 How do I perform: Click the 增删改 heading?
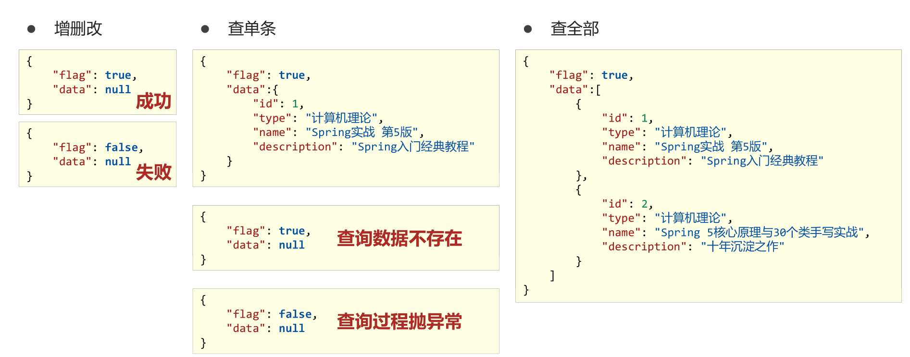pos(78,29)
